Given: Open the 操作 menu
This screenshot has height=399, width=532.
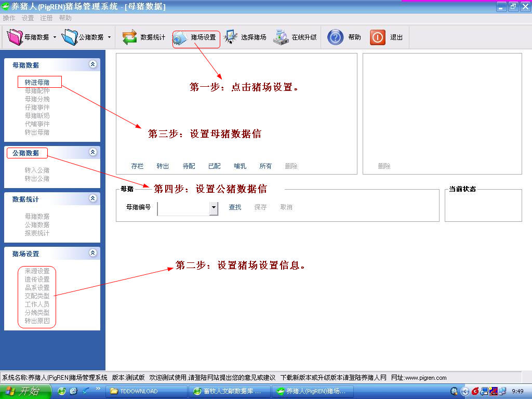Looking at the screenshot, I should (9, 18).
